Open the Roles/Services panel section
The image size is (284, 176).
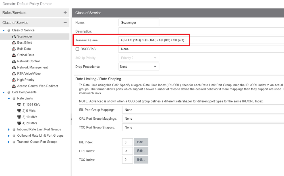(x=65, y=13)
